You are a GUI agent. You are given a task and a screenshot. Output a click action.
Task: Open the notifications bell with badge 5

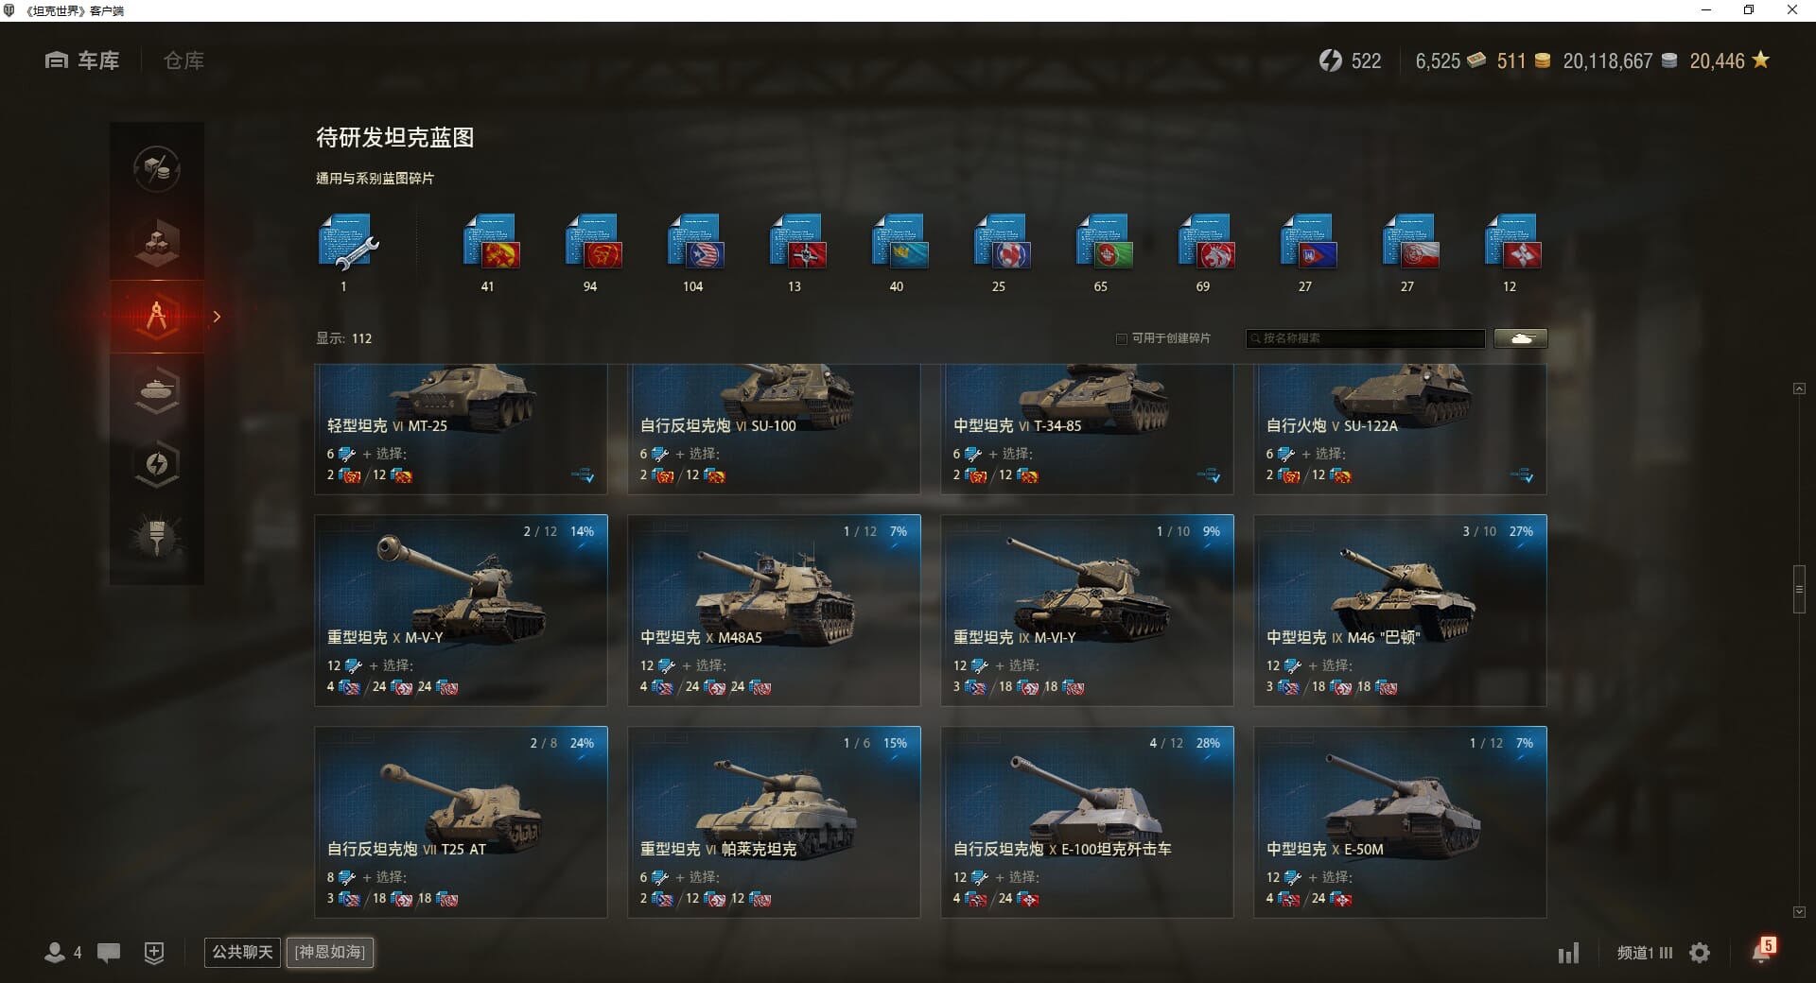[x=1763, y=950]
